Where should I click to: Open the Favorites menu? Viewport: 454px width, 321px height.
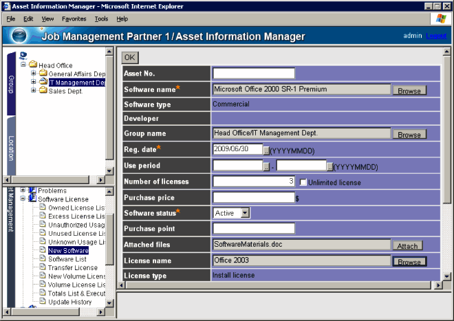click(x=74, y=19)
